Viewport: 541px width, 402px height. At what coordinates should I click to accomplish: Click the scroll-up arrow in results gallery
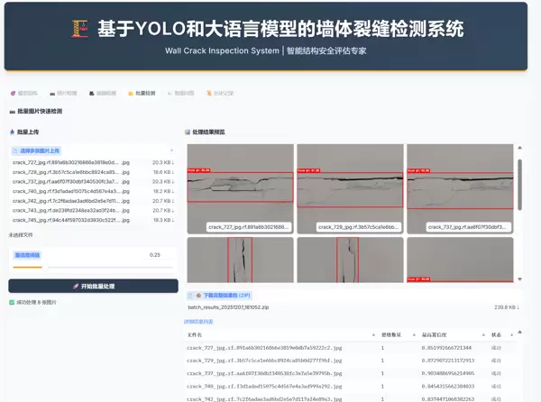(x=519, y=150)
